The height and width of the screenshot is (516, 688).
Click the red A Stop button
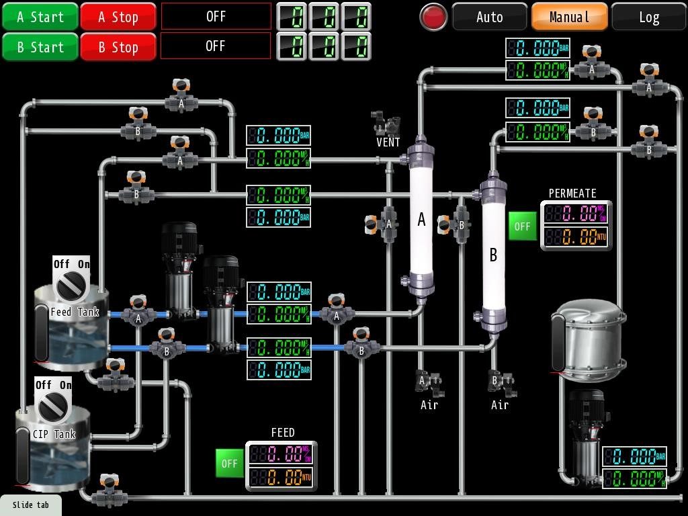118,17
